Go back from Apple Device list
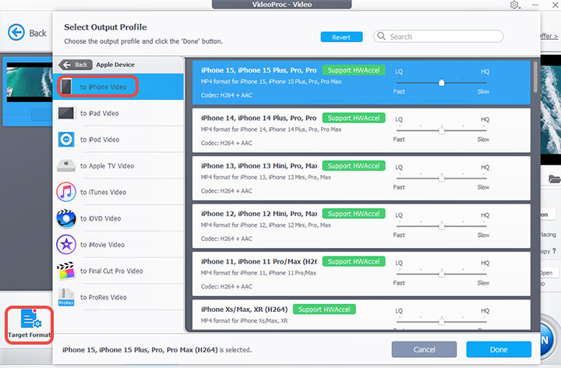The image size is (561, 368). point(76,65)
